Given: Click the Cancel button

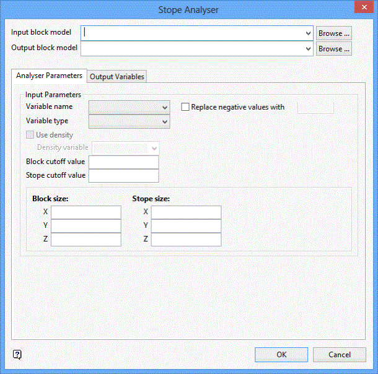Looking at the screenshot, I should point(340,354).
